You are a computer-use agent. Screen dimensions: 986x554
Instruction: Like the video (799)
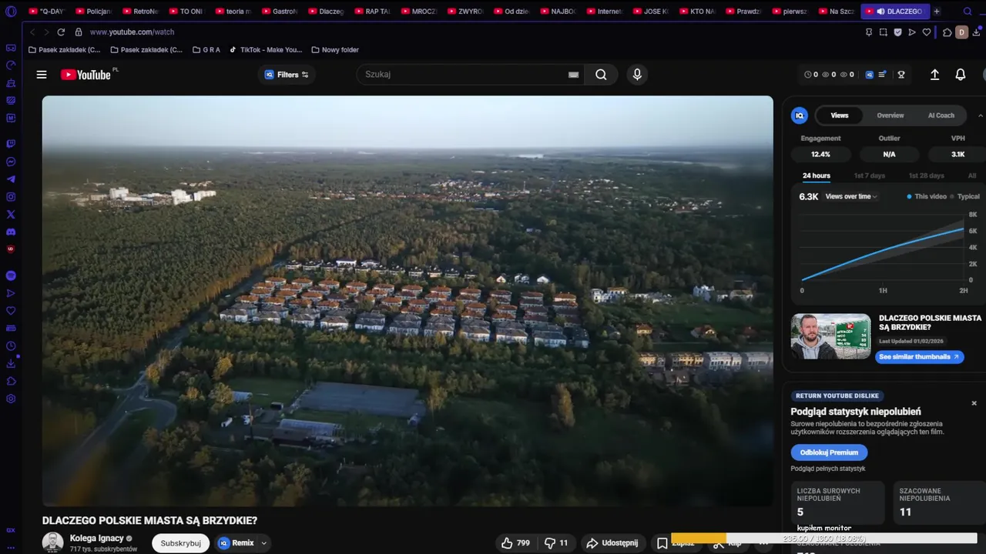click(x=515, y=542)
